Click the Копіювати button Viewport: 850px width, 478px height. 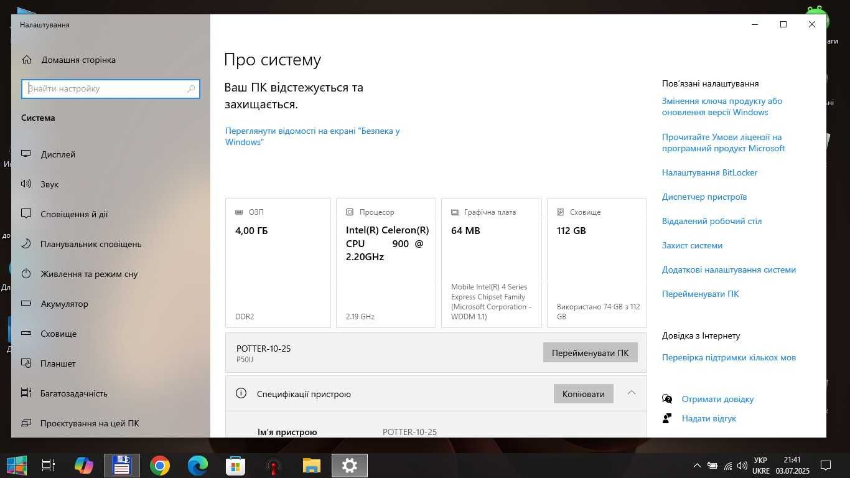[583, 393]
